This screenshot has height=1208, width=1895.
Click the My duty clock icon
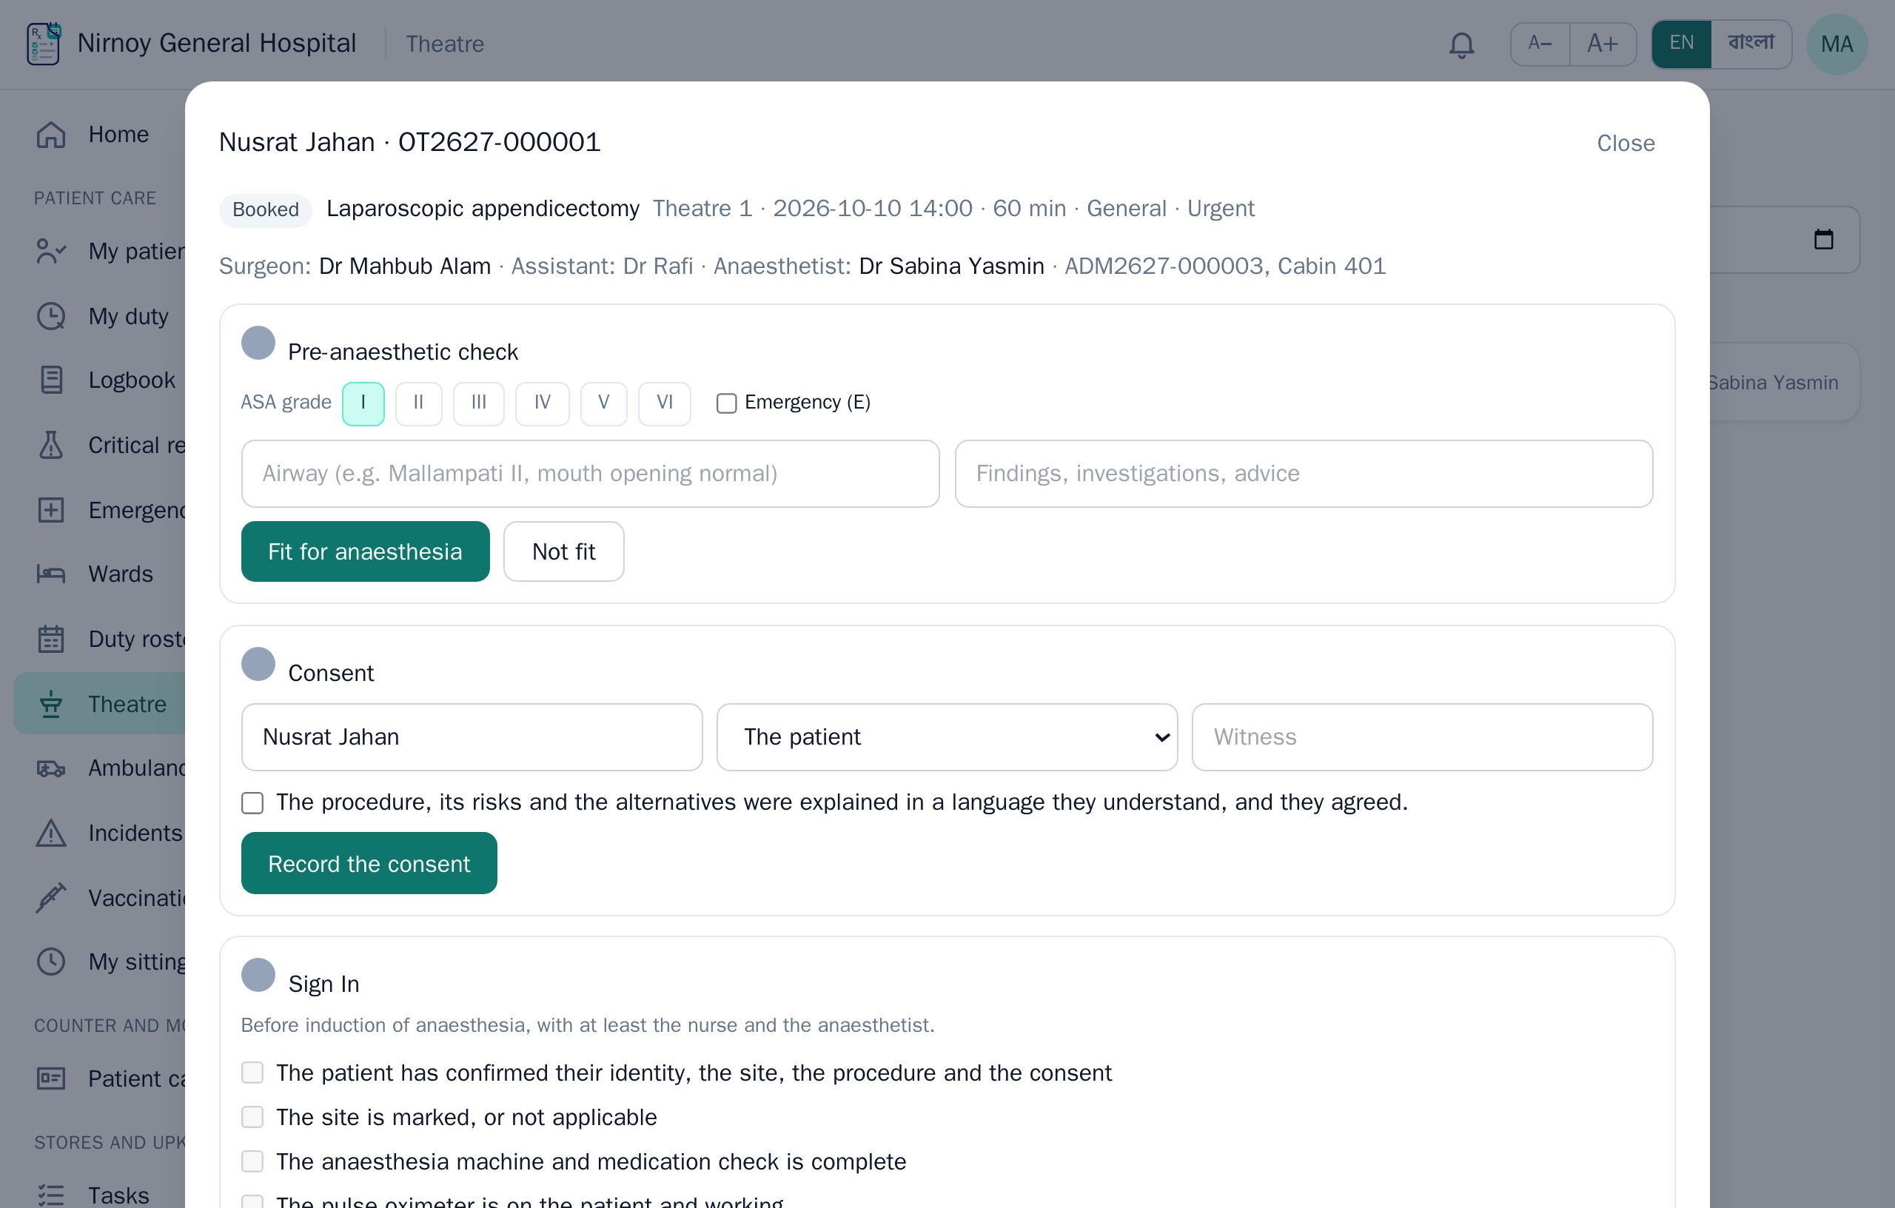(51, 316)
